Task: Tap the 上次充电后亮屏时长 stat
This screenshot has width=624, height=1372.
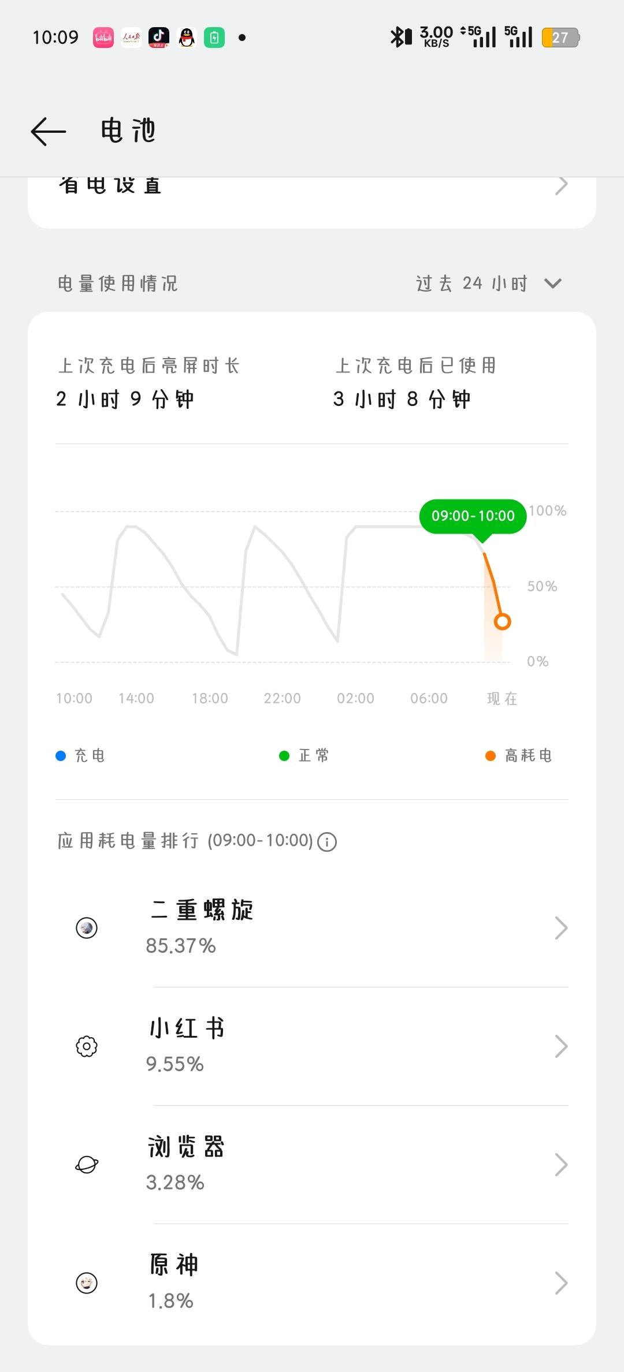Action: [148, 382]
